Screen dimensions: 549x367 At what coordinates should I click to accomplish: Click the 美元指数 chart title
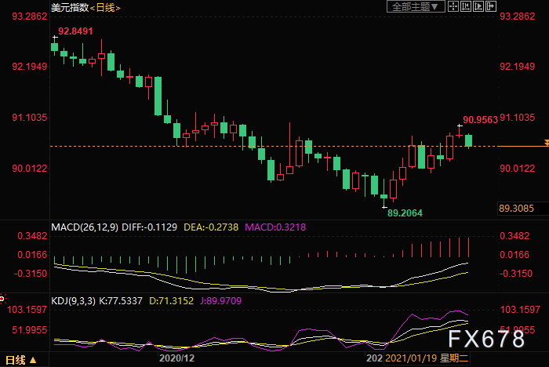coord(68,7)
